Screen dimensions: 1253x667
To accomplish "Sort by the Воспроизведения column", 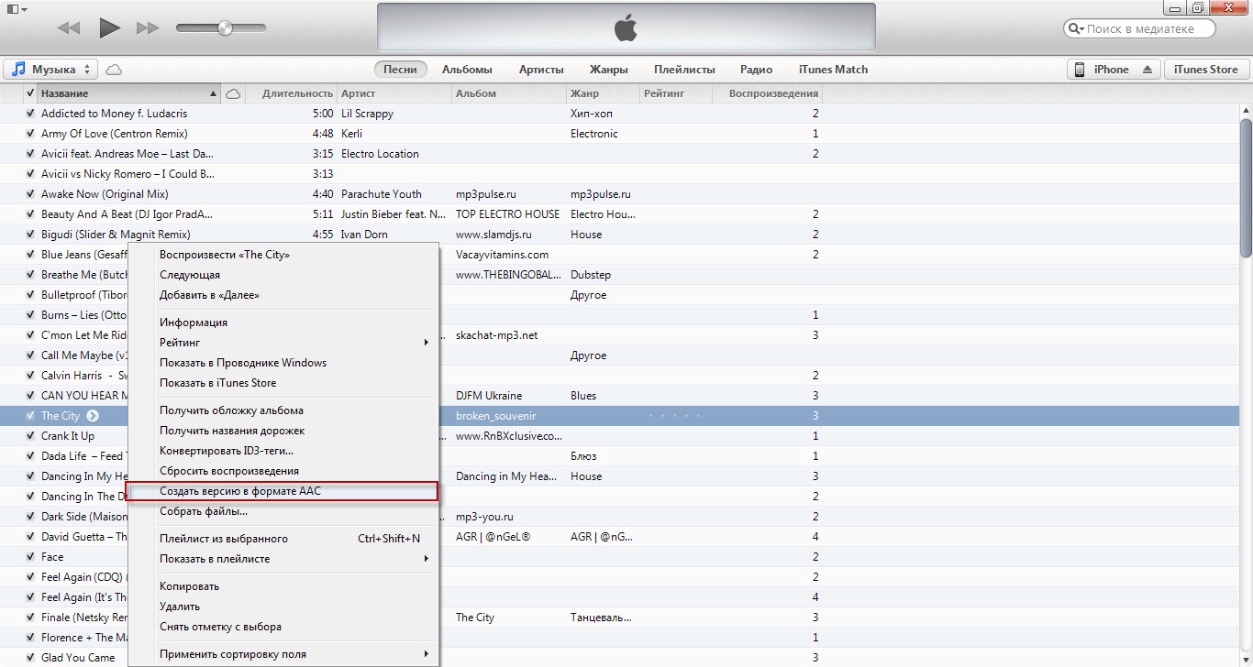I will 767,93.
